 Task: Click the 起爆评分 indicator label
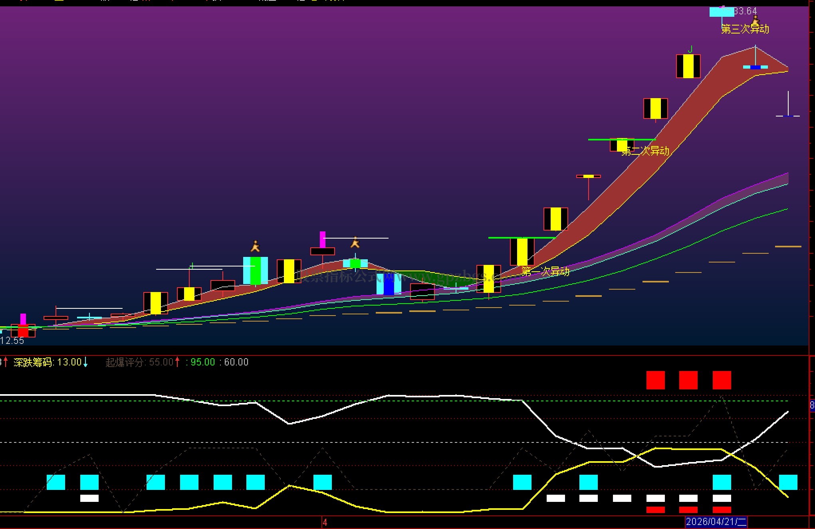pyautogui.click(x=124, y=362)
